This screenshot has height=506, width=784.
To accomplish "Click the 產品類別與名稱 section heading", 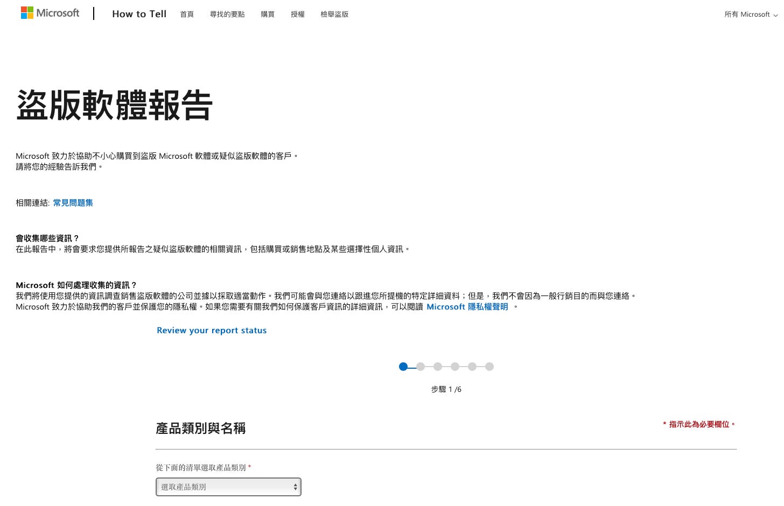I will [x=201, y=428].
